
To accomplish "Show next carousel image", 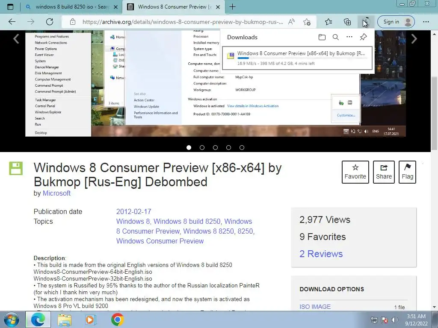I will pyautogui.click(x=414, y=39).
